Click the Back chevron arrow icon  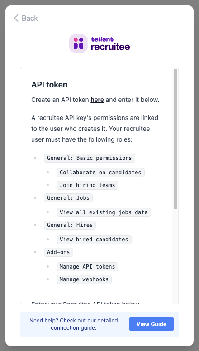(16, 18)
